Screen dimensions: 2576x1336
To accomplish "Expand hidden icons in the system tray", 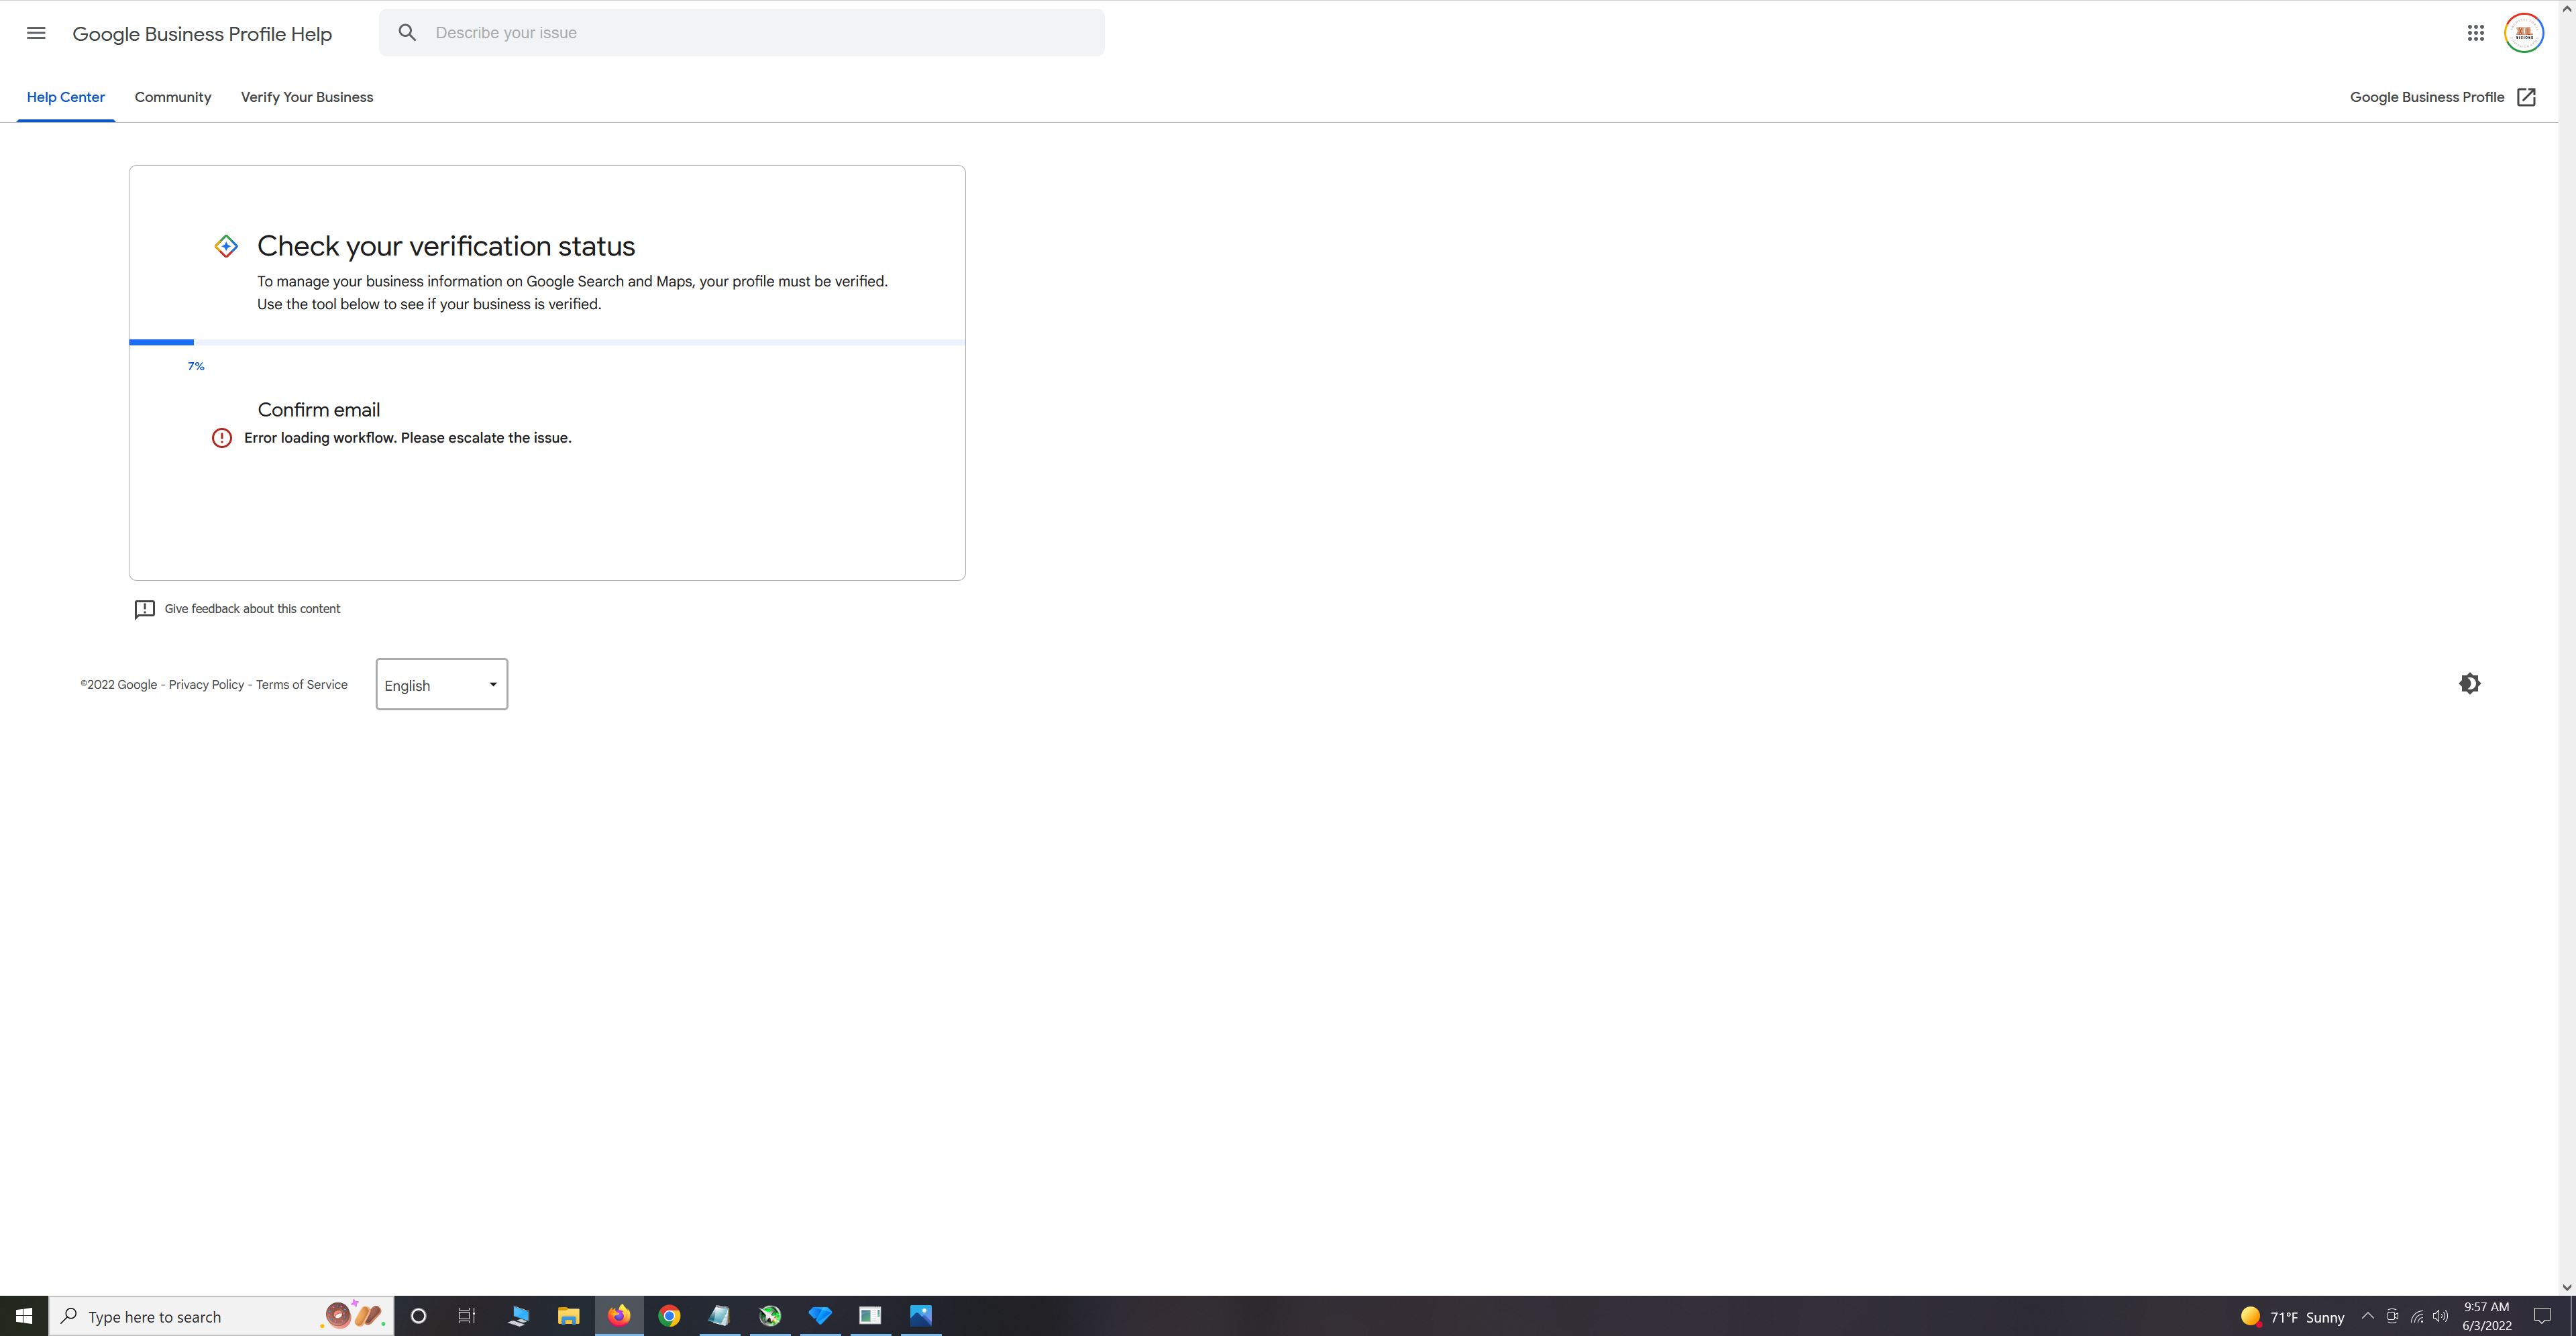I will point(2368,1316).
